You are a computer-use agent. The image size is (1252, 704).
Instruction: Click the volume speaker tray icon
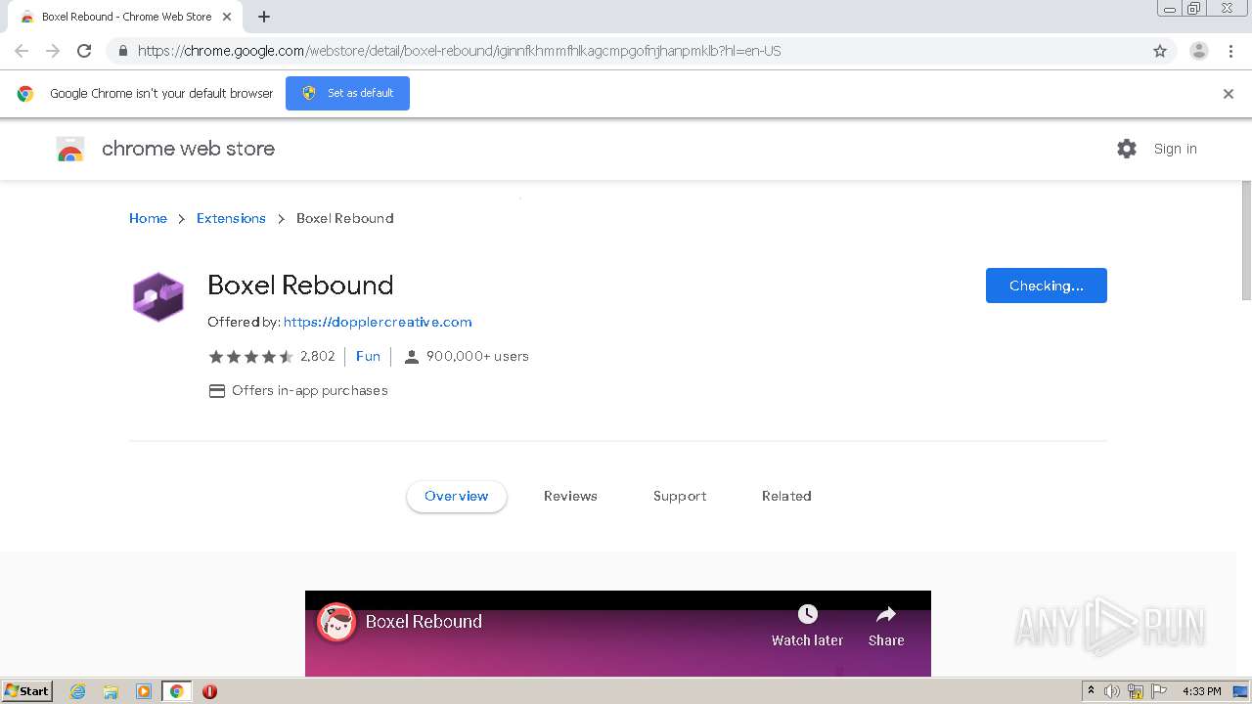(1112, 691)
